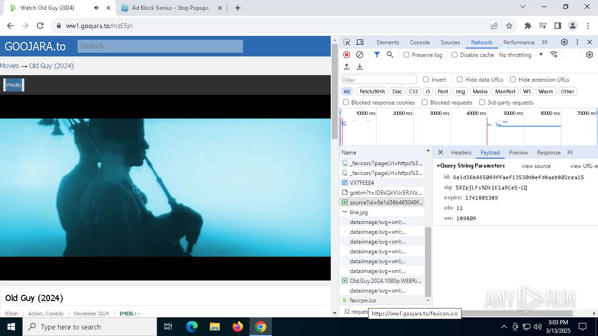Open the No throttling dropdown

coord(521,55)
